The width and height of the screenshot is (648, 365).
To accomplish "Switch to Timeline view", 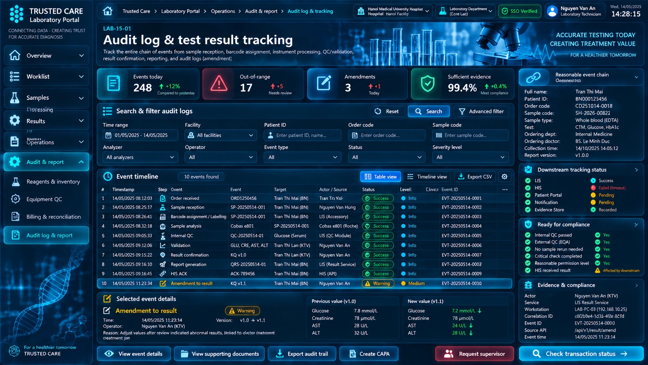I will 427,176.
